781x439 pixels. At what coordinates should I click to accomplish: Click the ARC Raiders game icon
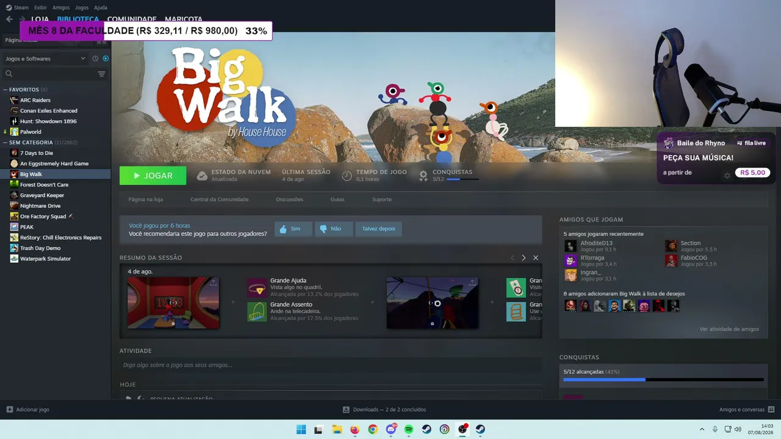(x=14, y=100)
